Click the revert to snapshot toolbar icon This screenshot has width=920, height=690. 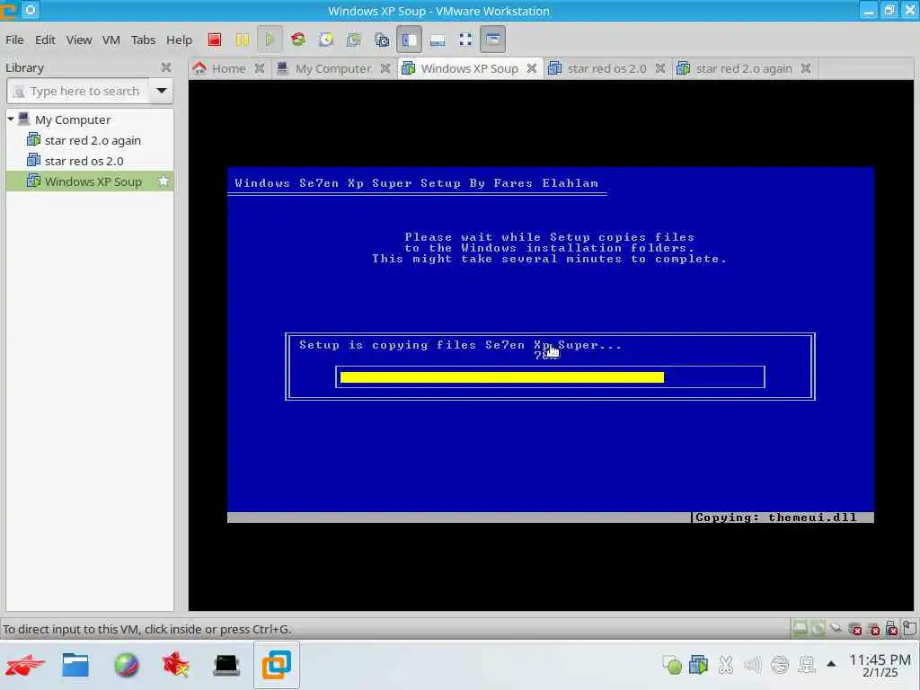tap(353, 40)
